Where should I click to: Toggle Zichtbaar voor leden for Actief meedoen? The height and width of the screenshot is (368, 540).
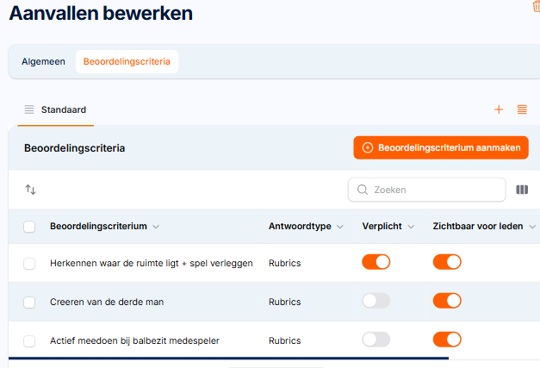tap(447, 340)
